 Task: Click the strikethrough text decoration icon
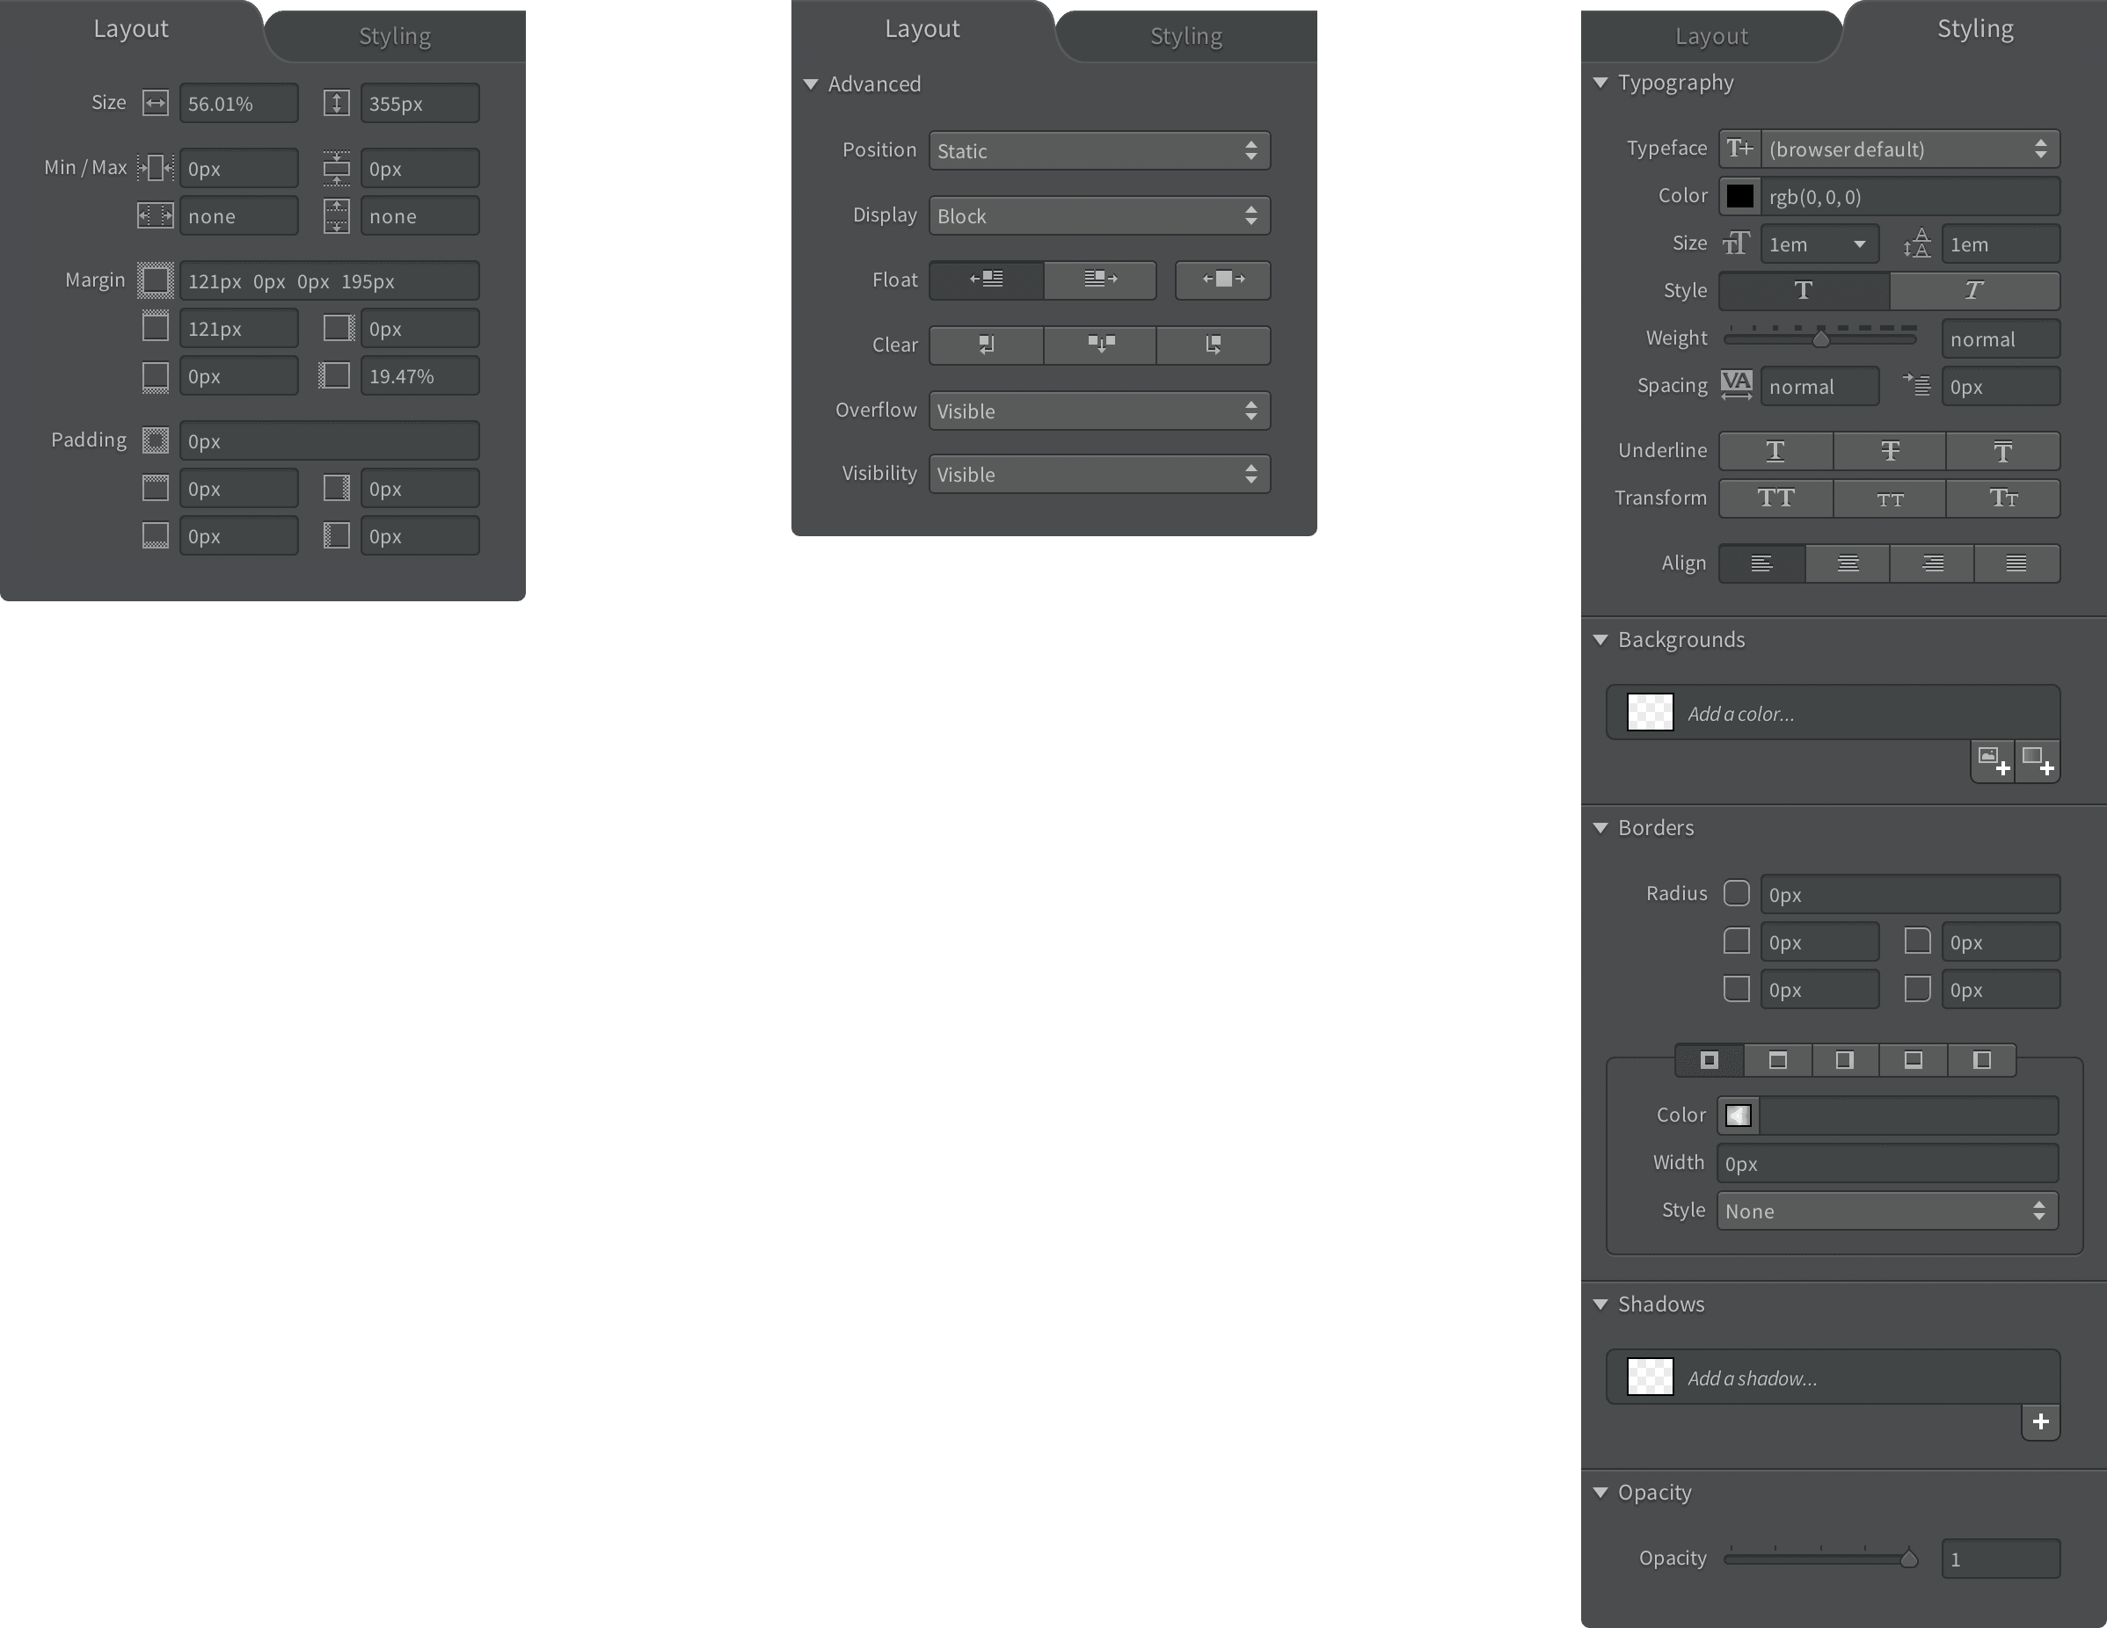pos(1889,451)
